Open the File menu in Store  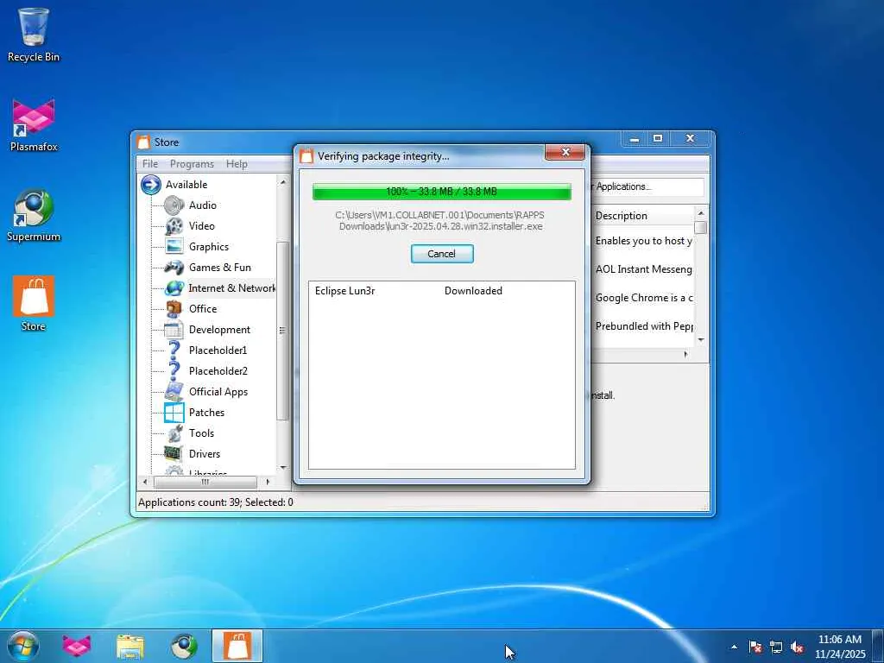pyautogui.click(x=150, y=163)
